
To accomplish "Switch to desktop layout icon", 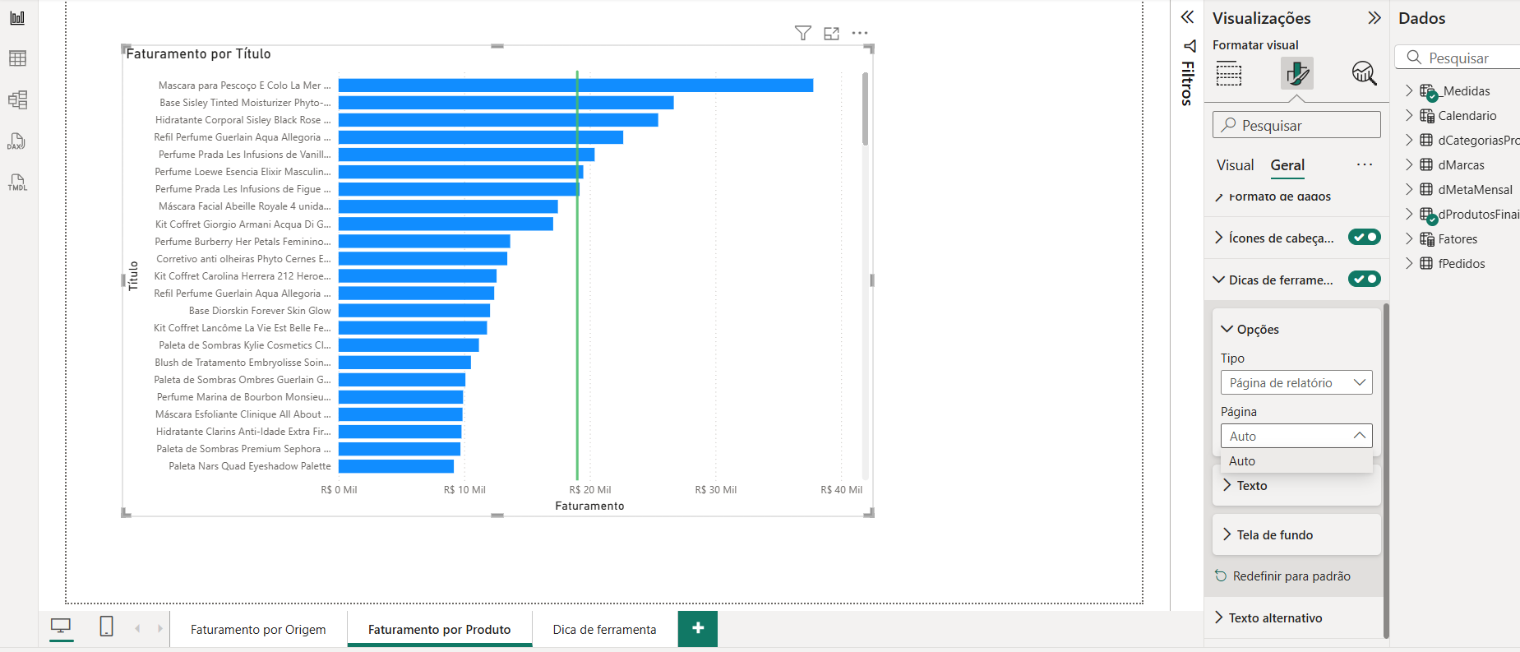I will pos(61,627).
